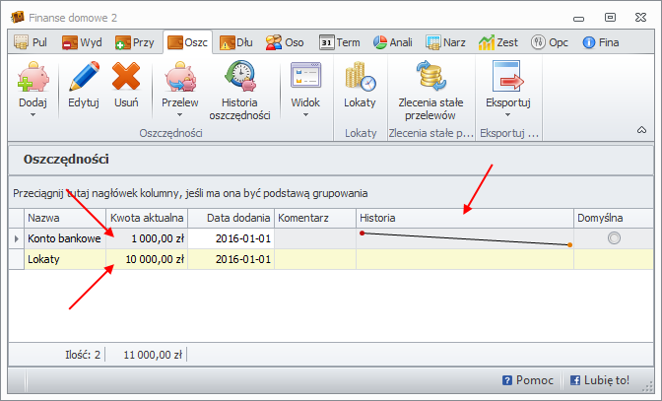Select Domyślna radio button for Konto bankowe
Image resolution: width=662 pixels, height=401 pixels.
(x=615, y=238)
